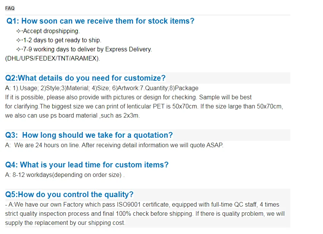Click the replacement by shipping cost line
Image resolution: width=323 pixels, height=234 pixels.
tap(65, 223)
